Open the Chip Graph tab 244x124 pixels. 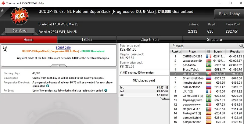coord(149,39)
